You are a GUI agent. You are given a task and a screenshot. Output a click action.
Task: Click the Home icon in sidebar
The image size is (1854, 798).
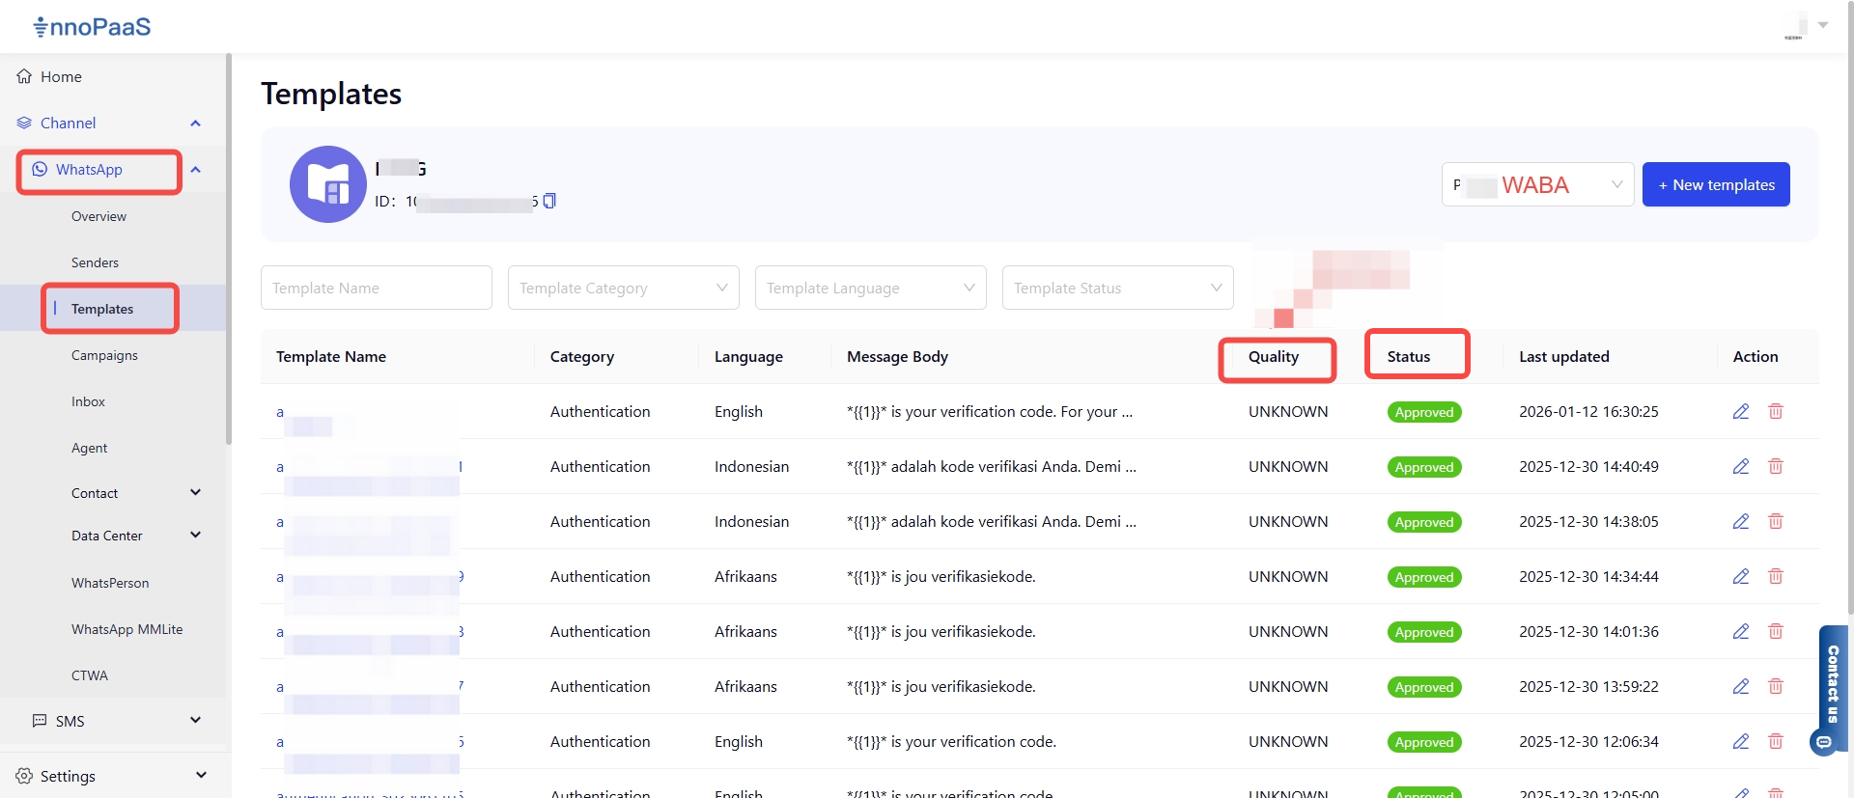24,76
